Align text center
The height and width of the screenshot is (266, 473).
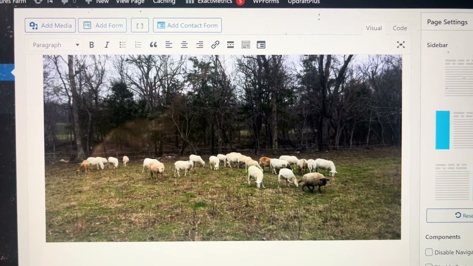pyautogui.click(x=184, y=45)
